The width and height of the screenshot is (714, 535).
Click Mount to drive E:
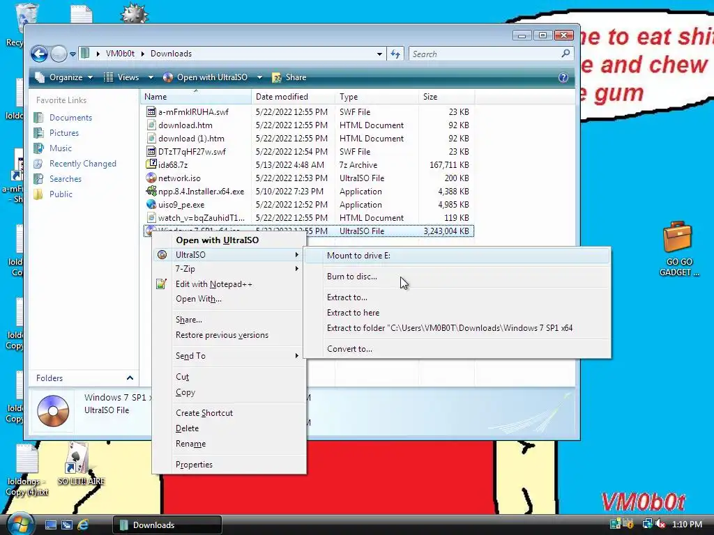coord(457,256)
